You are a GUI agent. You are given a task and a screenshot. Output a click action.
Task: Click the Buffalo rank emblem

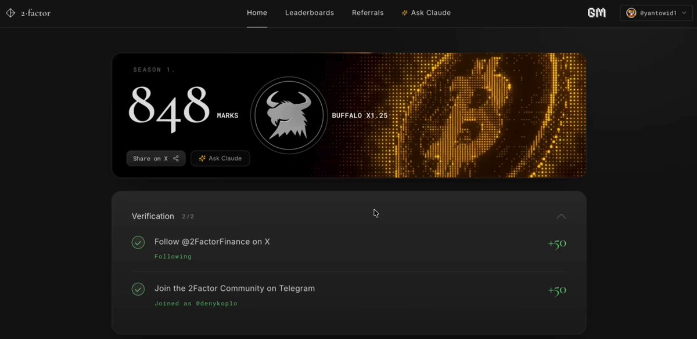tap(289, 116)
